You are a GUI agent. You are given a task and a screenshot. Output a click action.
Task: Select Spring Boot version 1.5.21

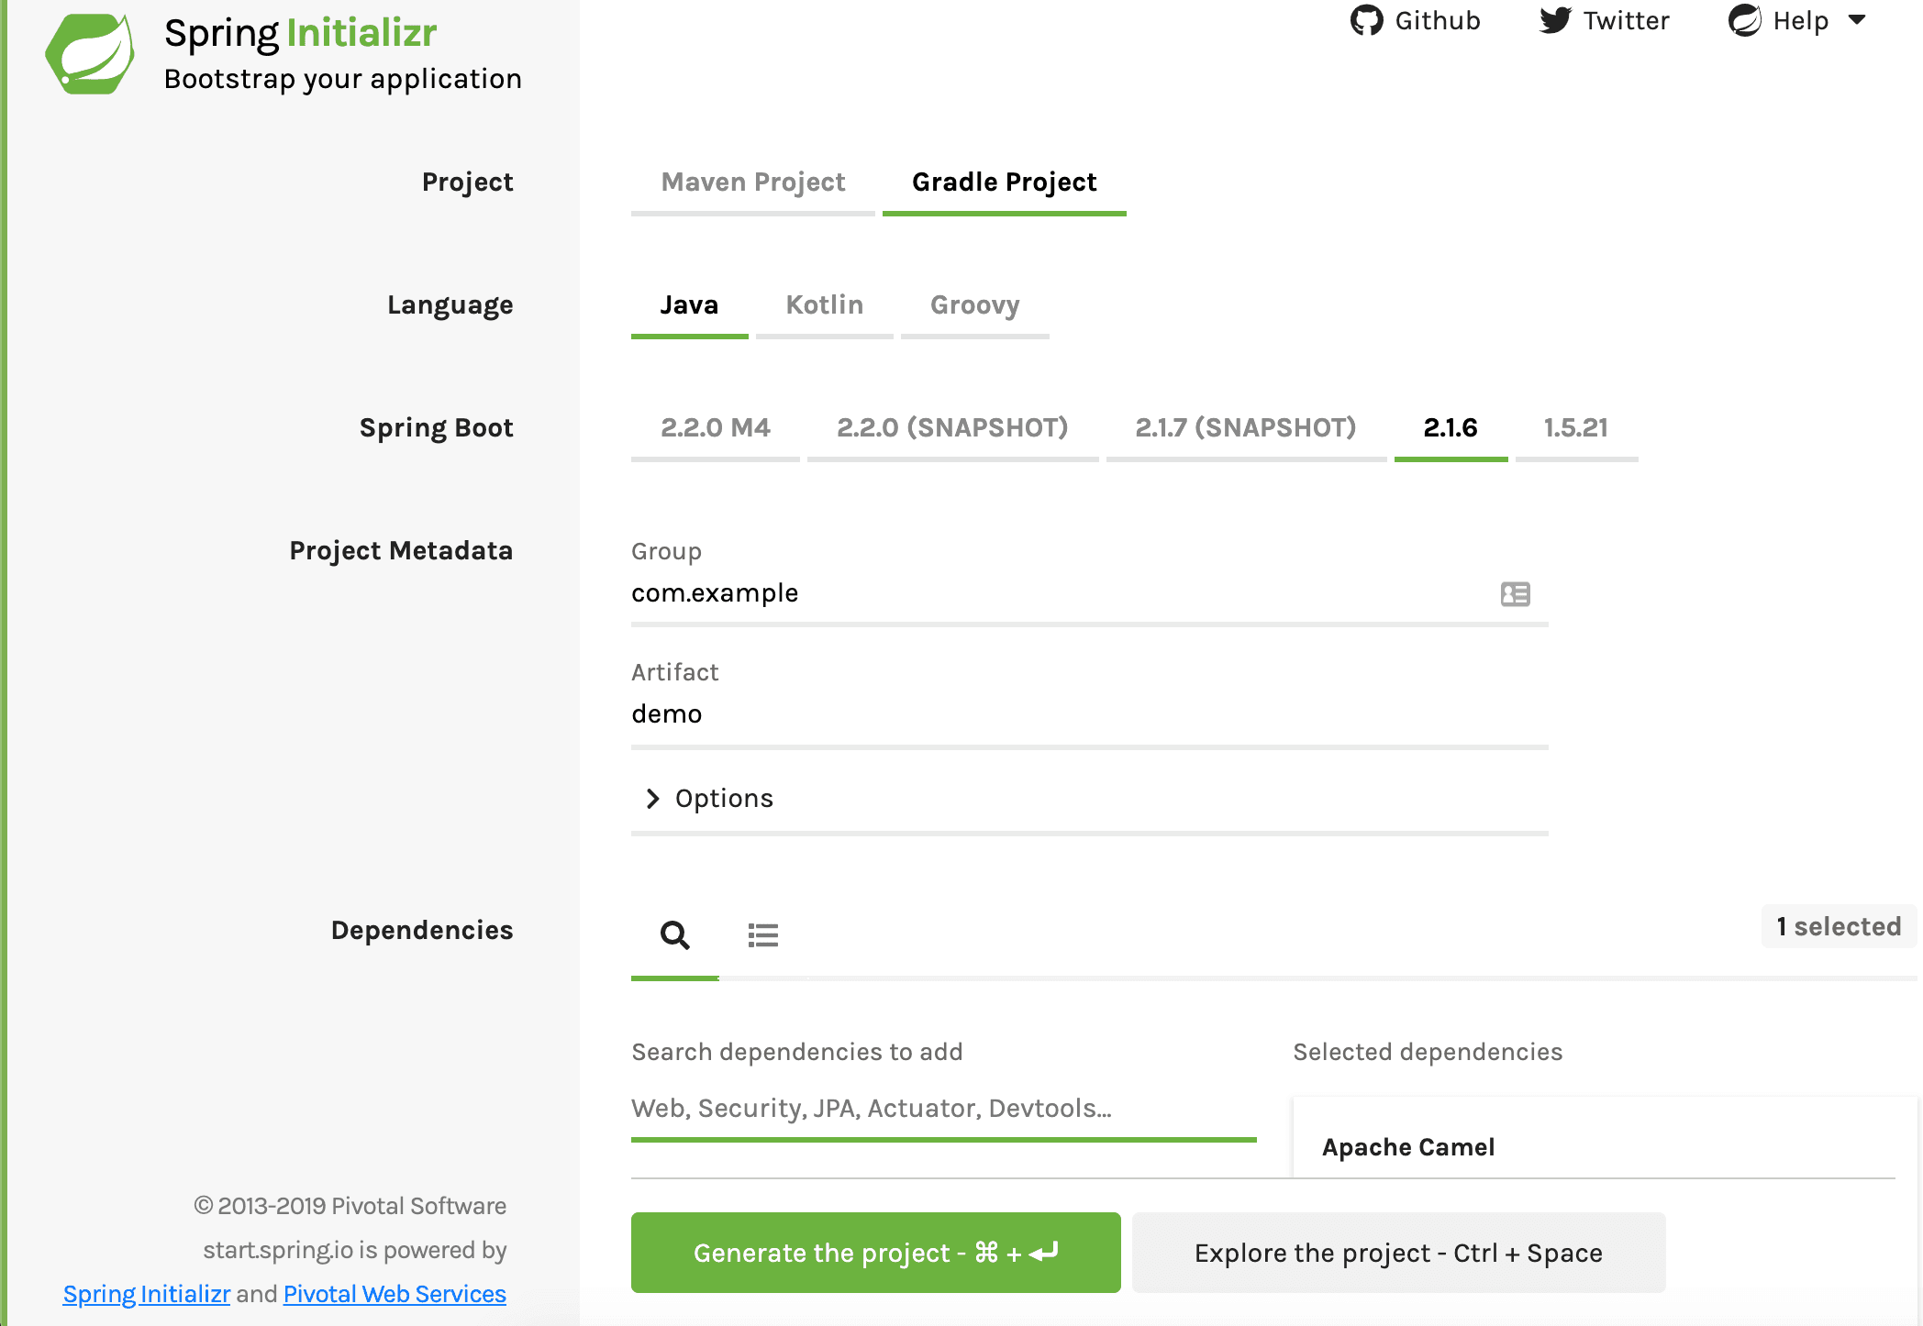click(1577, 426)
